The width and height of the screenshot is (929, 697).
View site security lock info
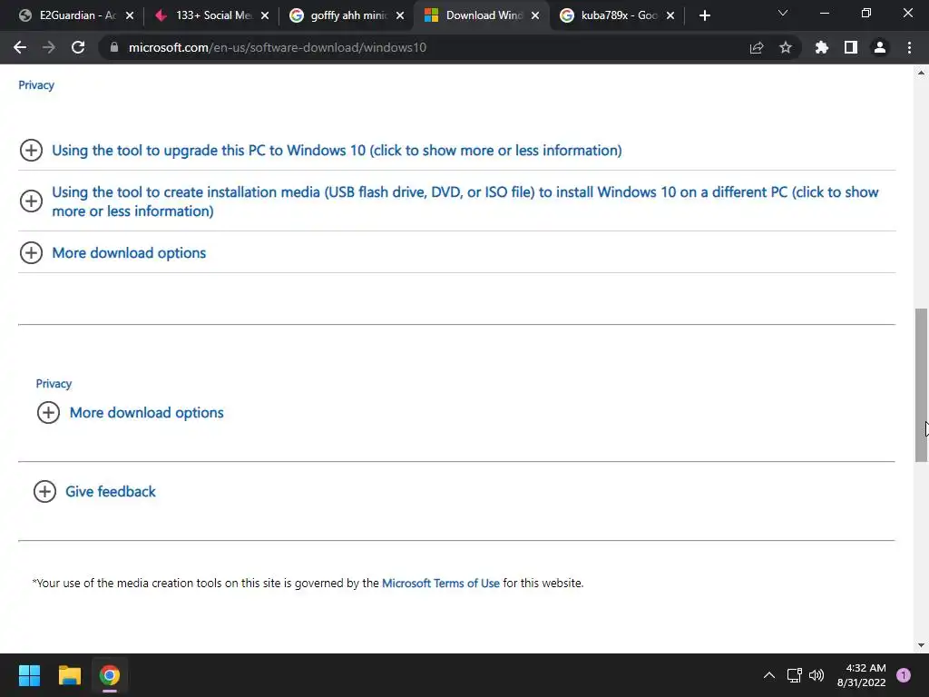click(x=114, y=47)
